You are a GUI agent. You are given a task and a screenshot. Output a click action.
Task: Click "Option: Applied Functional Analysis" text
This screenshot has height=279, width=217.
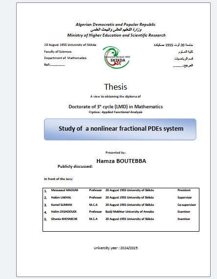pyautogui.click(x=115, y=112)
